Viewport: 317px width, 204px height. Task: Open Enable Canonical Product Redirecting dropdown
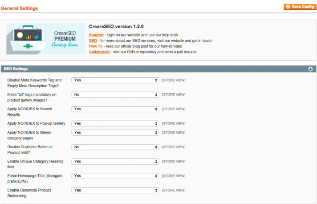115,190
